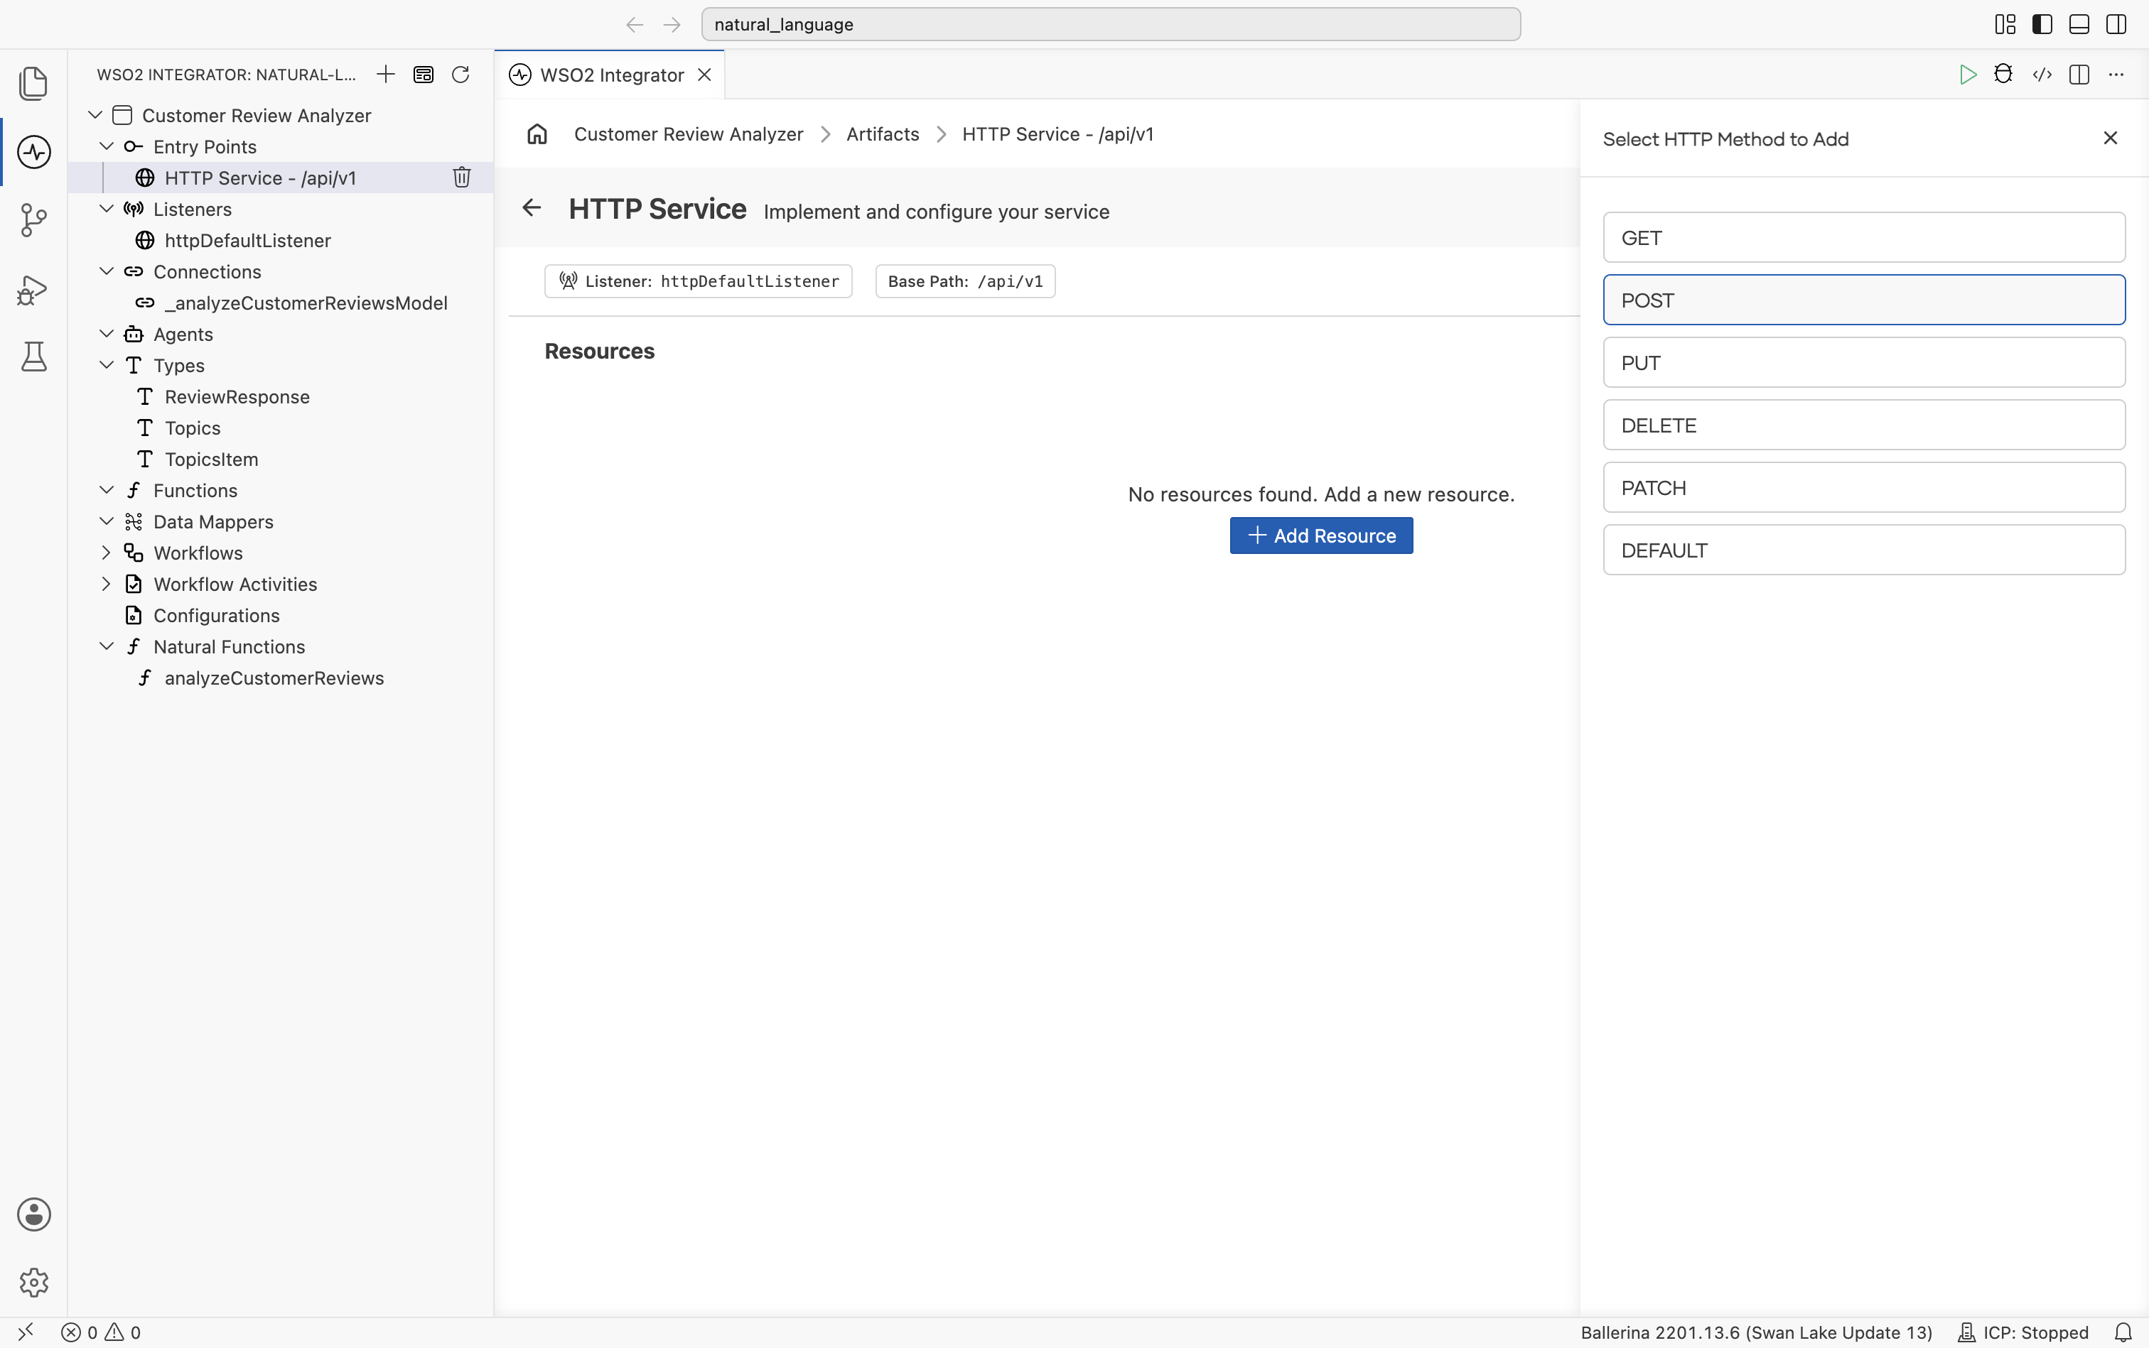
Task: Open Source Control view
Action: click(33, 219)
